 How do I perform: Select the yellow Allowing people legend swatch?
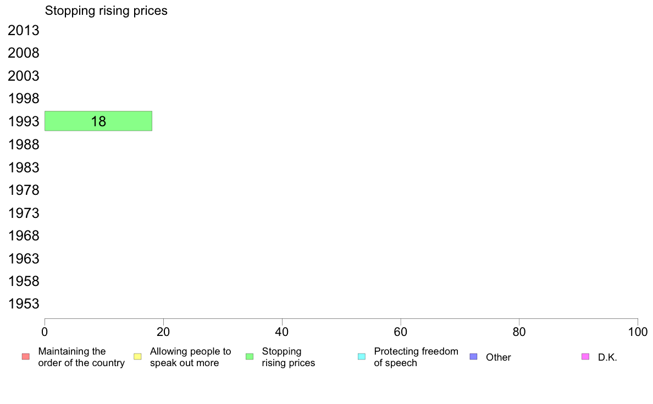137,357
